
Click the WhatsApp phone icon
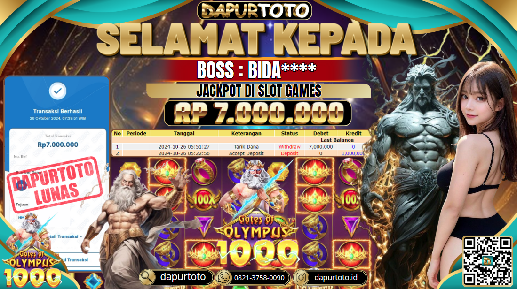click(x=223, y=278)
